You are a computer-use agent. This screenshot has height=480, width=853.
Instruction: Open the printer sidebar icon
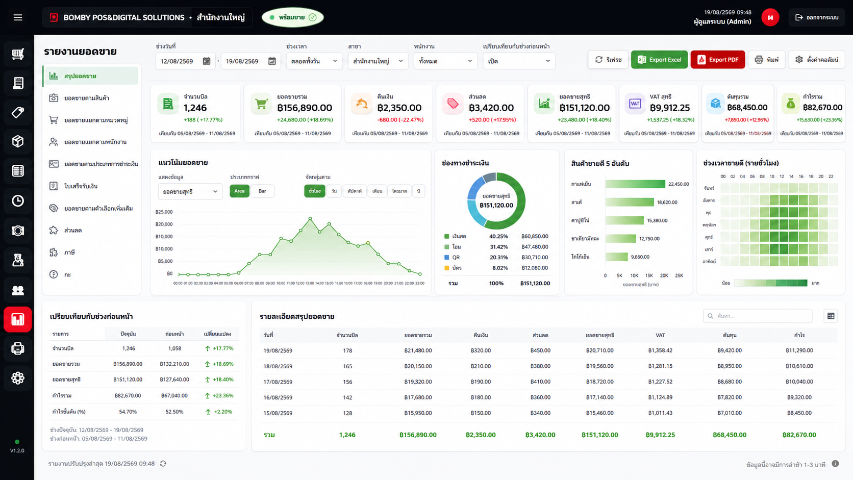click(18, 348)
